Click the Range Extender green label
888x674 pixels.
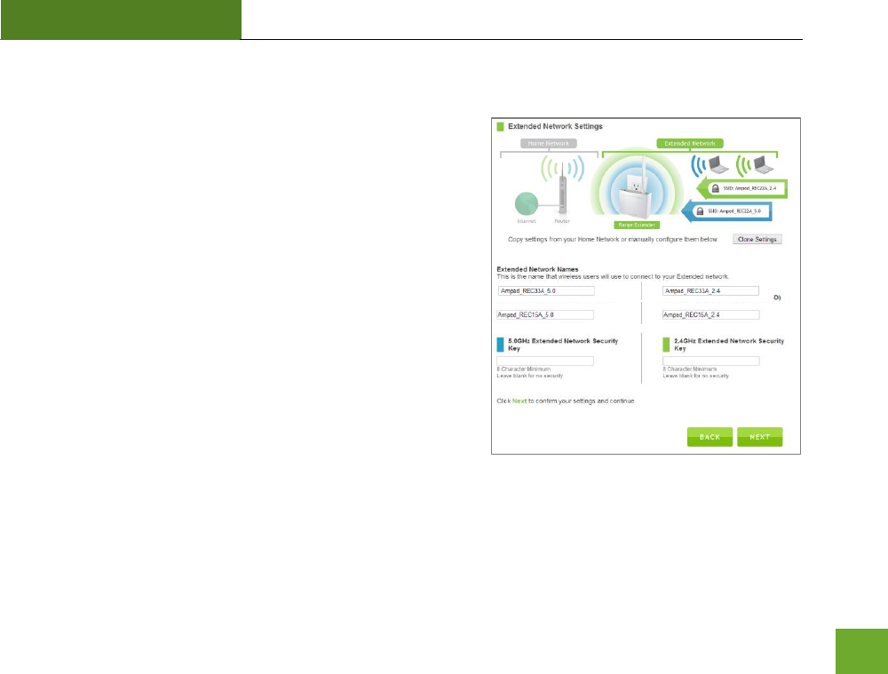coord(637,225)
